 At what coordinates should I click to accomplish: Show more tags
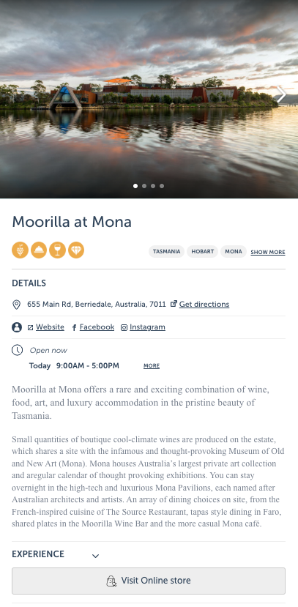click(268, 253)
